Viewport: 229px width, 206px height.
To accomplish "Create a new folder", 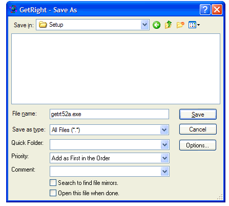I will click(x=180, y=25).
